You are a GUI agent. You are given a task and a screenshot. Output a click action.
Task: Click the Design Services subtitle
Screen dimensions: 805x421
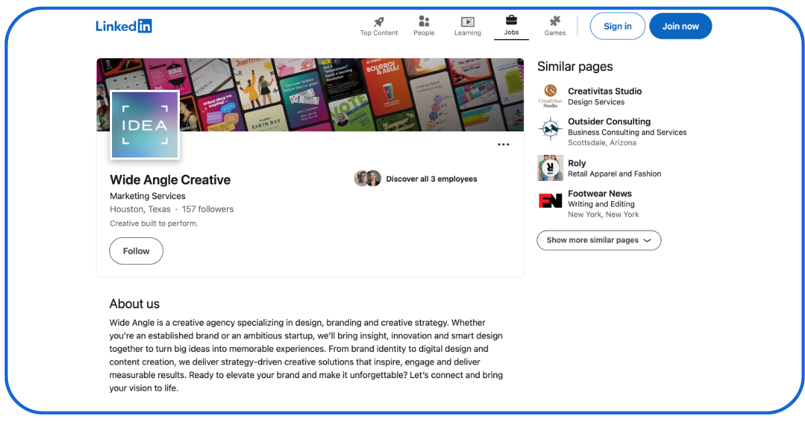pos(596,102)
